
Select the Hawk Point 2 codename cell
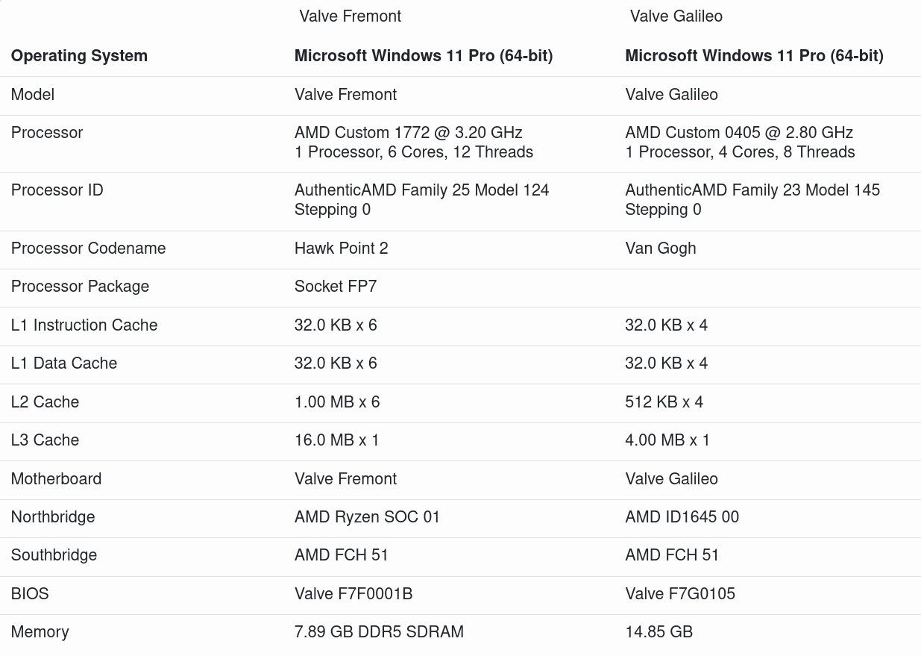click(x=341, y=249)
